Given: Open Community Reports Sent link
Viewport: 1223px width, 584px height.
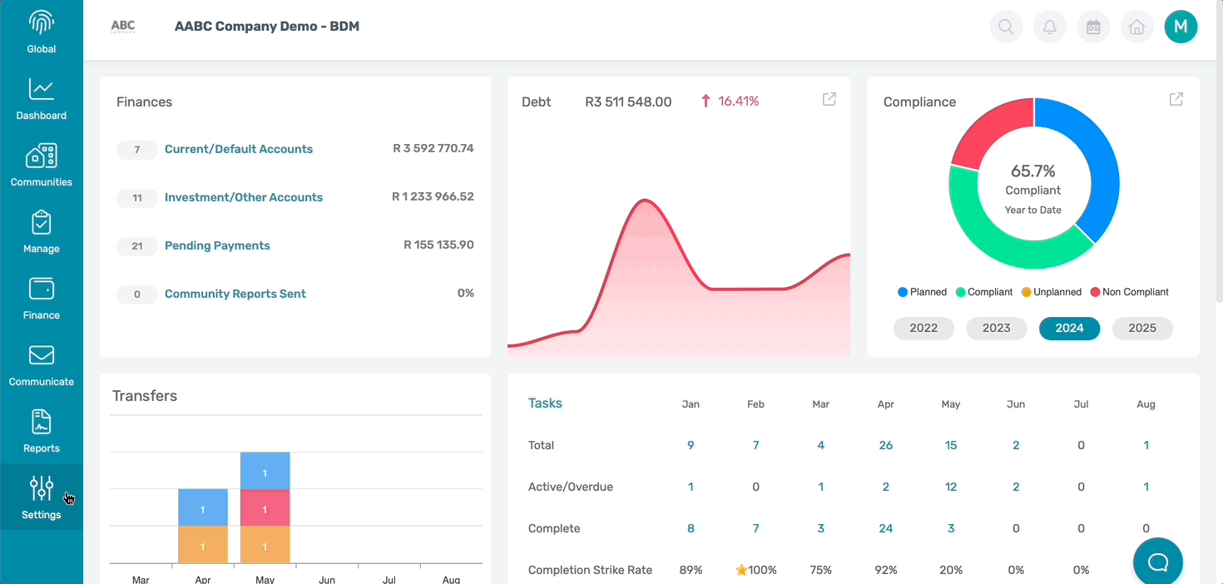Looking at the screenshot, I should [x=235, y=294].
